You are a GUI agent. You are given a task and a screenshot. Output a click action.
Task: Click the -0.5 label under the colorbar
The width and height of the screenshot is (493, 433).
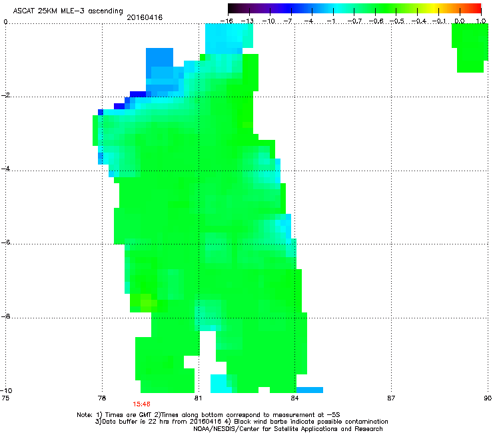pyautogui.click(x=397, y=21)
